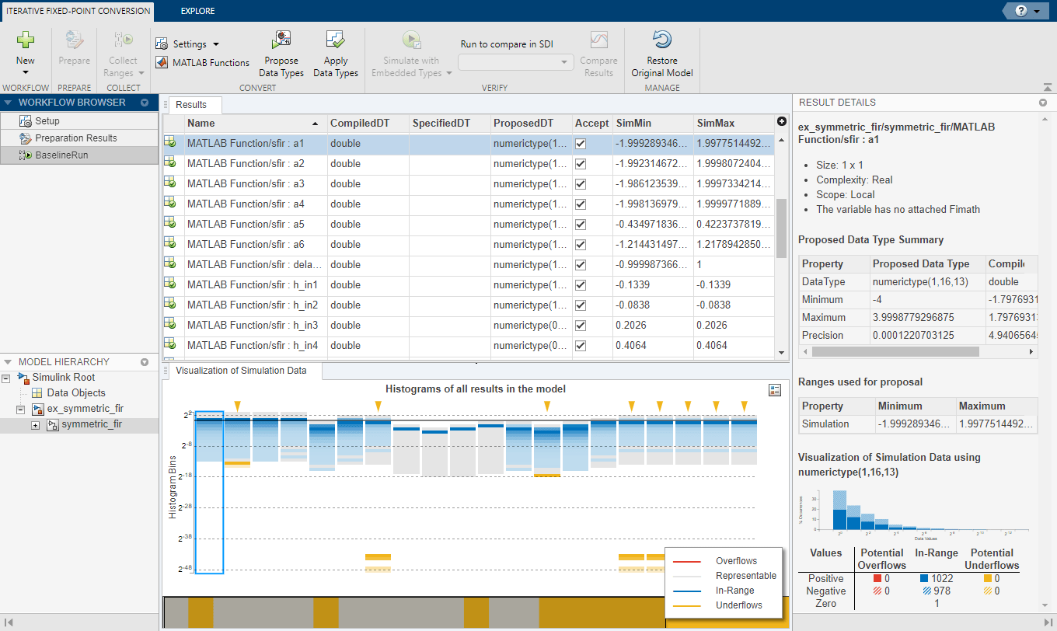
Task: Open Run to compare in SDI combo box
Action: click(516, 62)
